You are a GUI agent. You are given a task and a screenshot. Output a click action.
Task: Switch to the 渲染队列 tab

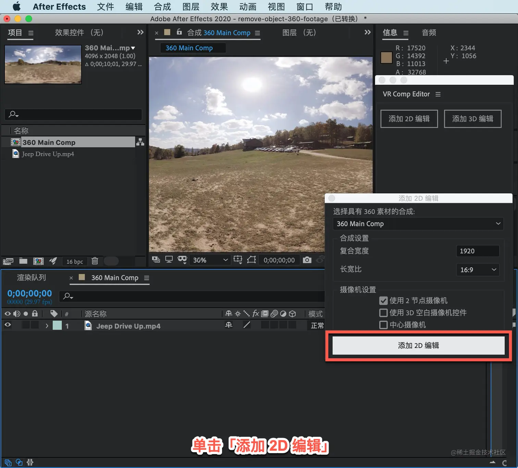pyautogui.click(x=32, y=277)
